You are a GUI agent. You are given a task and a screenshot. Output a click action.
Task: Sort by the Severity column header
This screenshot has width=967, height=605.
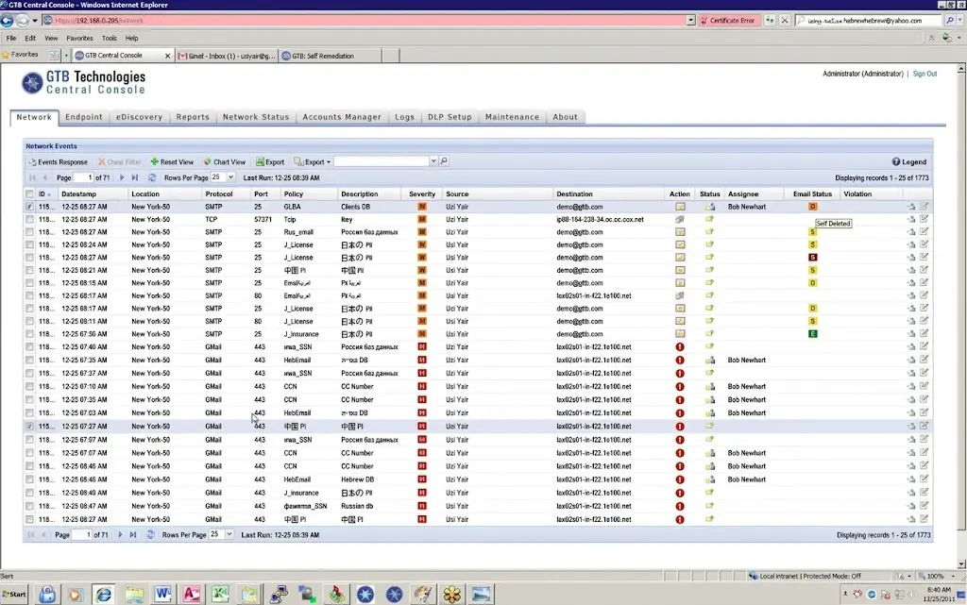tap(422, 194)
